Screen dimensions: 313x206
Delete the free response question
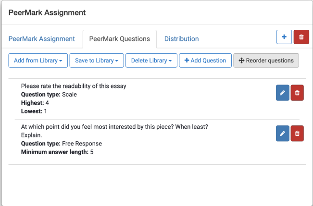click(x=297, y=133)
